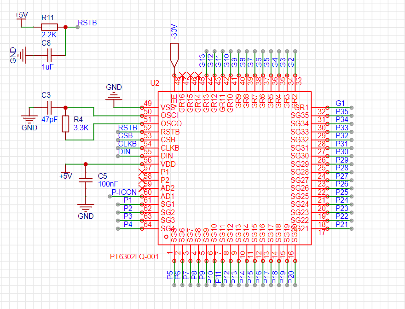Click the 100nF value of C5
This screenshot has height=309, width=405.
[108, 184]
